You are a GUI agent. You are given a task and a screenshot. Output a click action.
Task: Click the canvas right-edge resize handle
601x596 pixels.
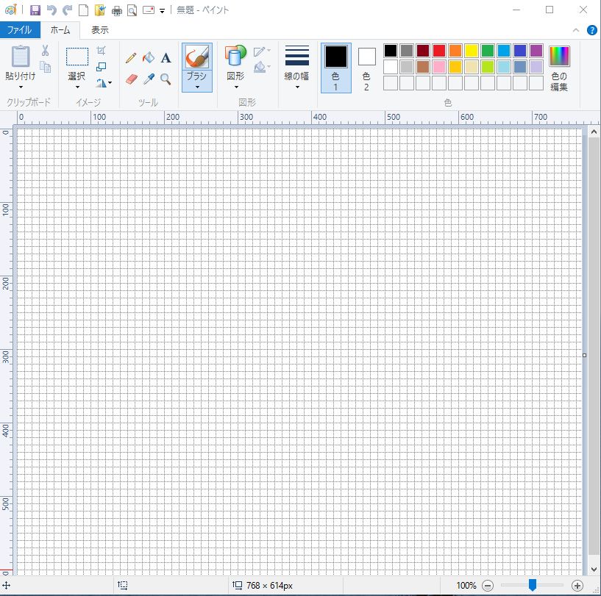tap(584, 355)
